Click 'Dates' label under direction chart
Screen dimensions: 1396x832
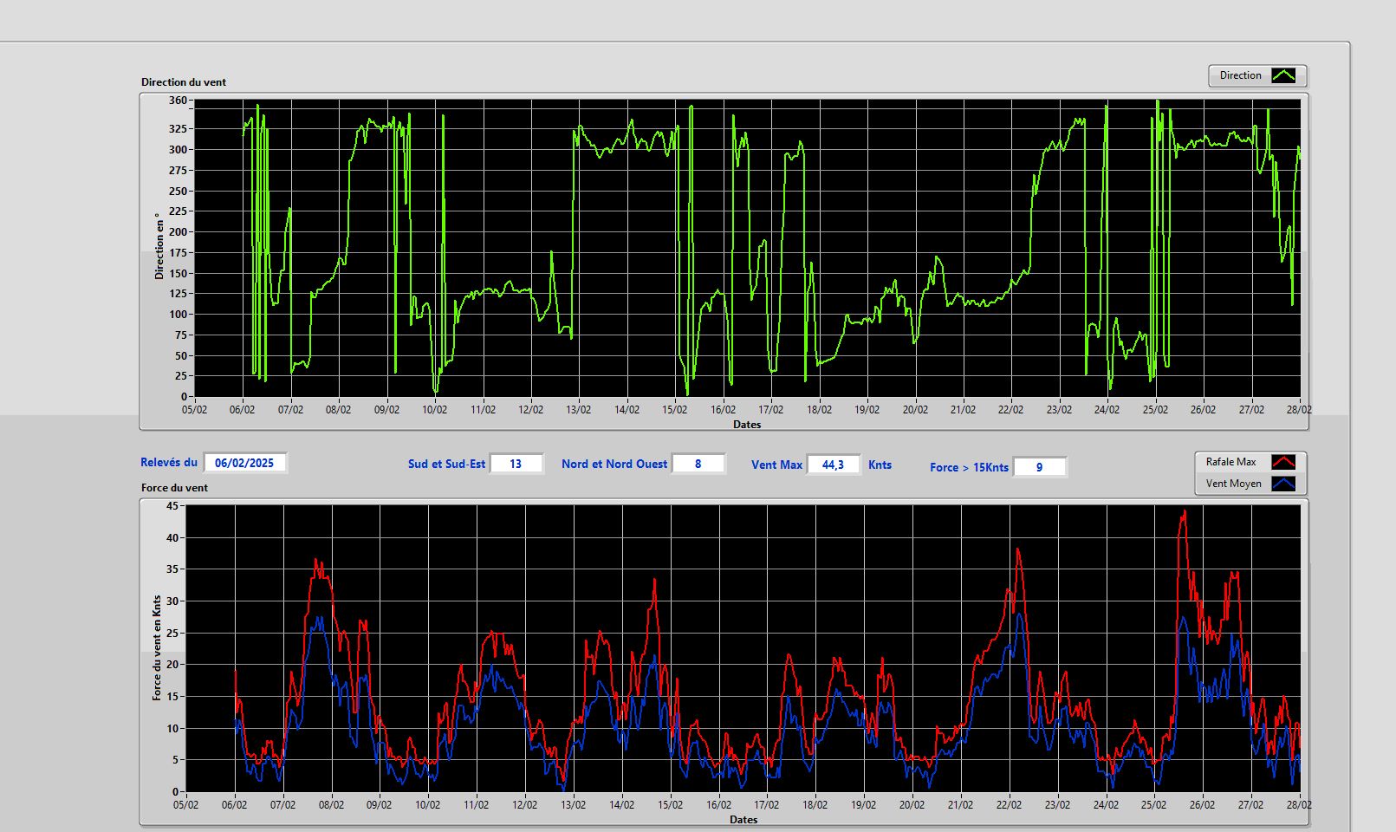click(x=747, y=425)
